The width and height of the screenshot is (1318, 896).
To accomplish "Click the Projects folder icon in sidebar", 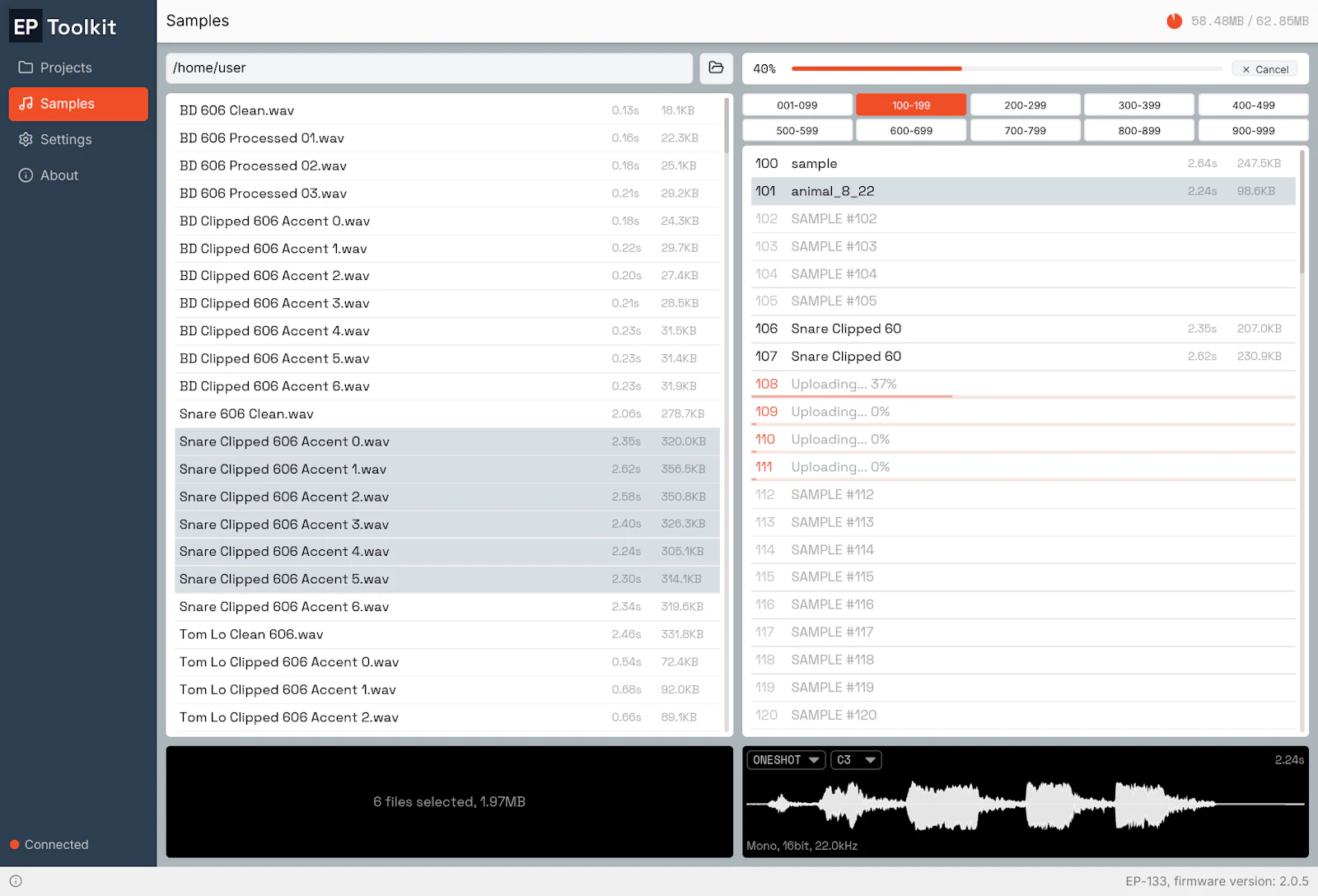I will click(x=26, y=68).
